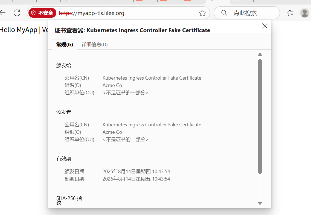Viewport: 311px width, 215px height.
Task: Bookmark page with address bar star
Action: pos(202,13)
